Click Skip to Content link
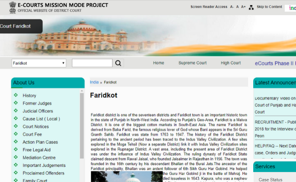The height and width of the screenshot is (182, 296). click(x=269, y=7)
